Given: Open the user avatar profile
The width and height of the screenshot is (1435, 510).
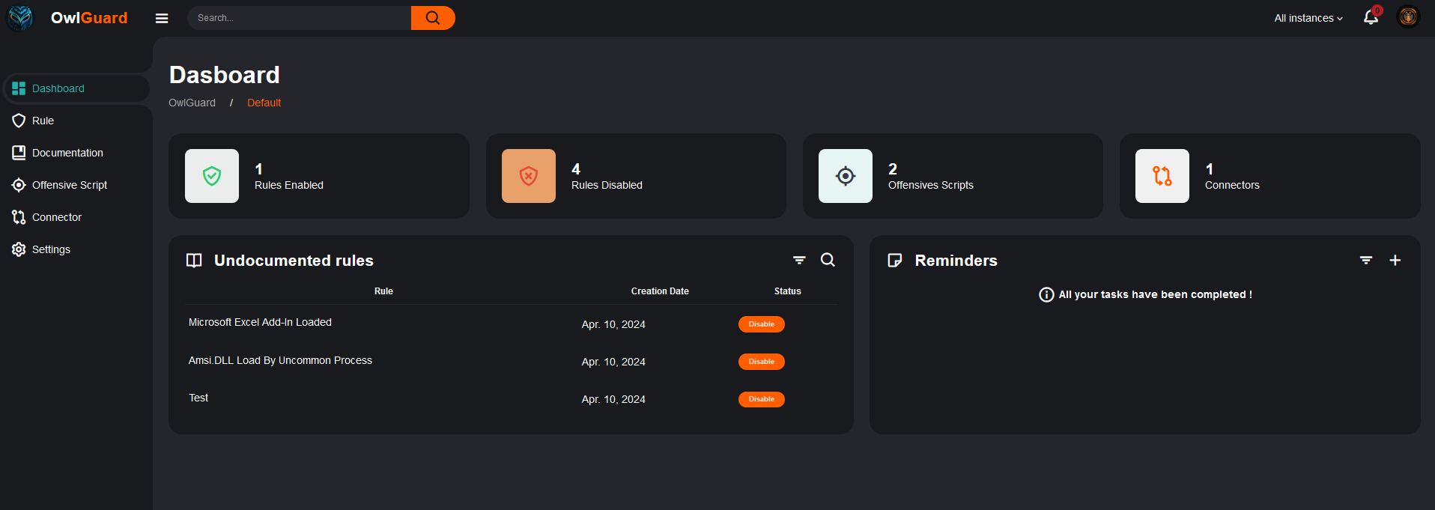Looking at the screenshot, I should tap(1408, 17).
